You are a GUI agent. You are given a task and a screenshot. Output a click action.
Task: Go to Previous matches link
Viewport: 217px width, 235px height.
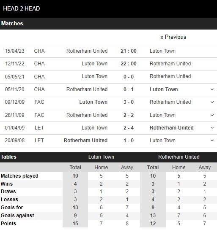coord(173,37)
